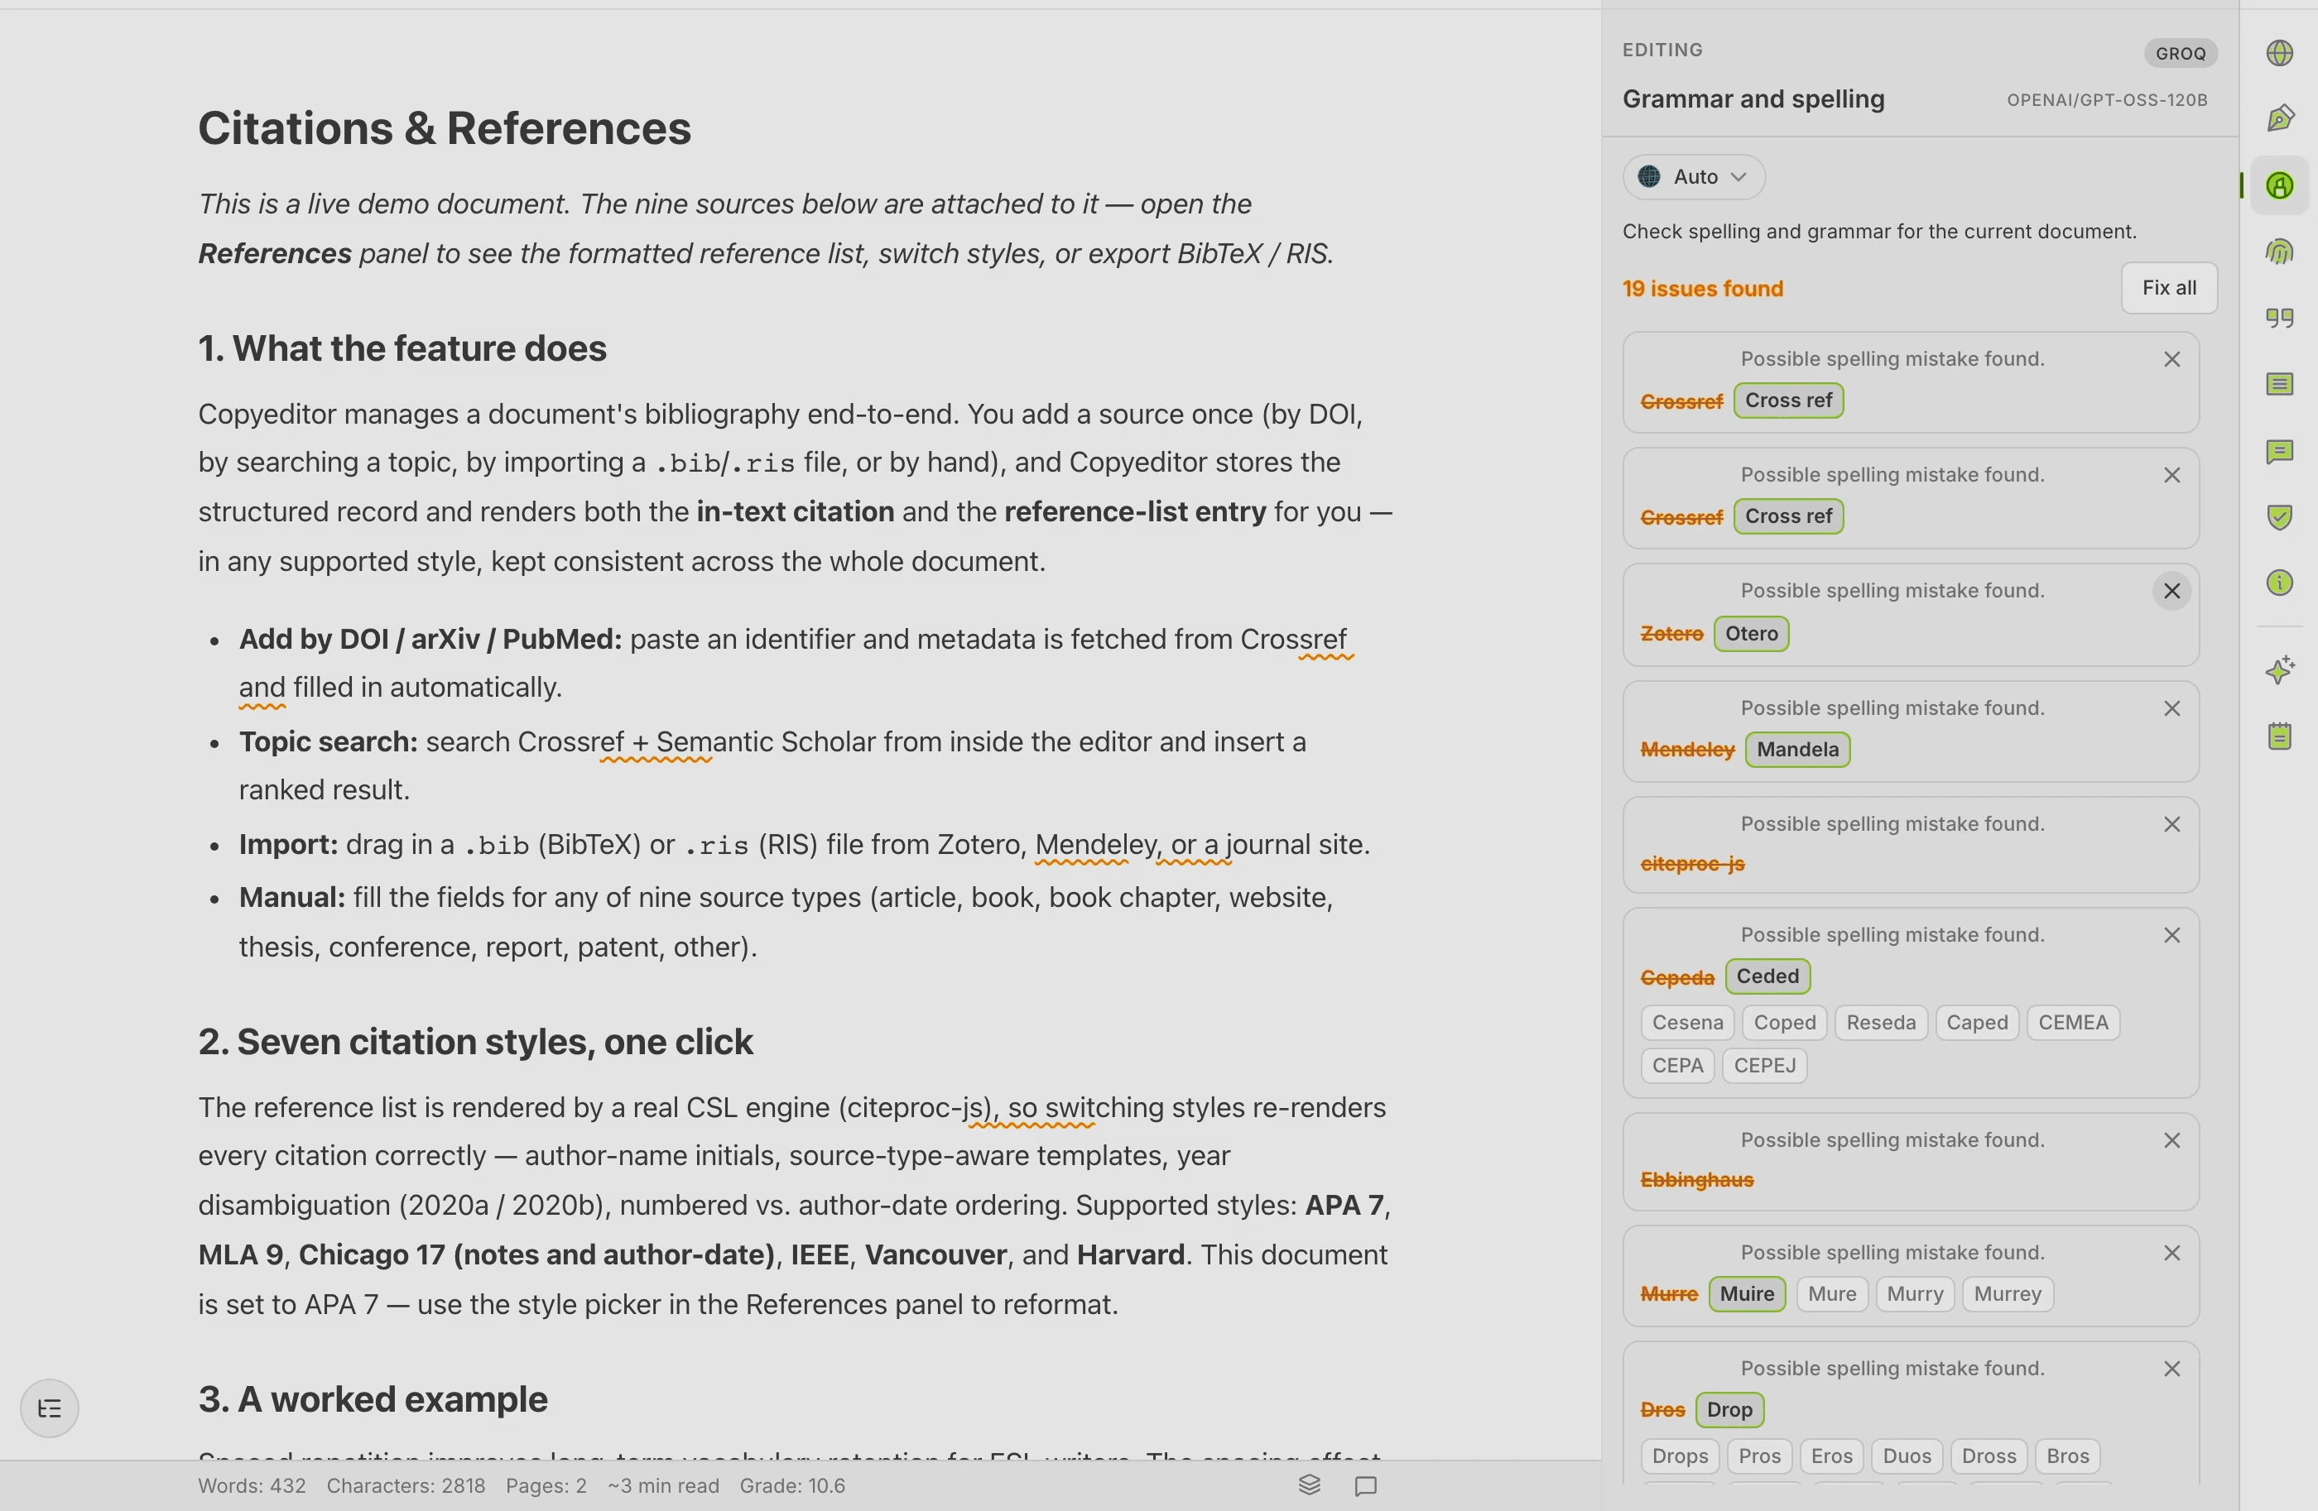The width and height of the screenshot is (2318, 1511).
Task: Choose Dross alternative for Dros
Action: coord(1988,1456)
